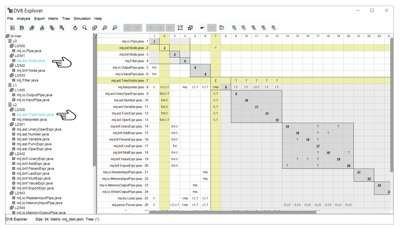The width and height of the screenshot is (401, 228).
Task: Open the search magnifier tool
Action: (x=85, y=28)
